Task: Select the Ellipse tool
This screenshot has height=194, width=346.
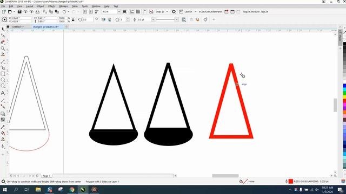Action: pos(3,80)
